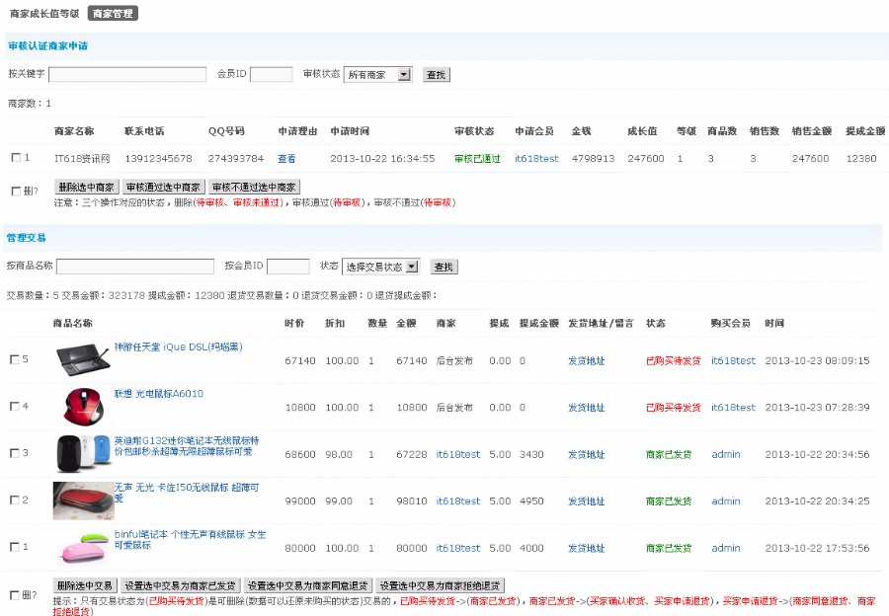Check the checkbox for transaction 5
The width and height of the screenshot is (889, 616).
(13, 360)
